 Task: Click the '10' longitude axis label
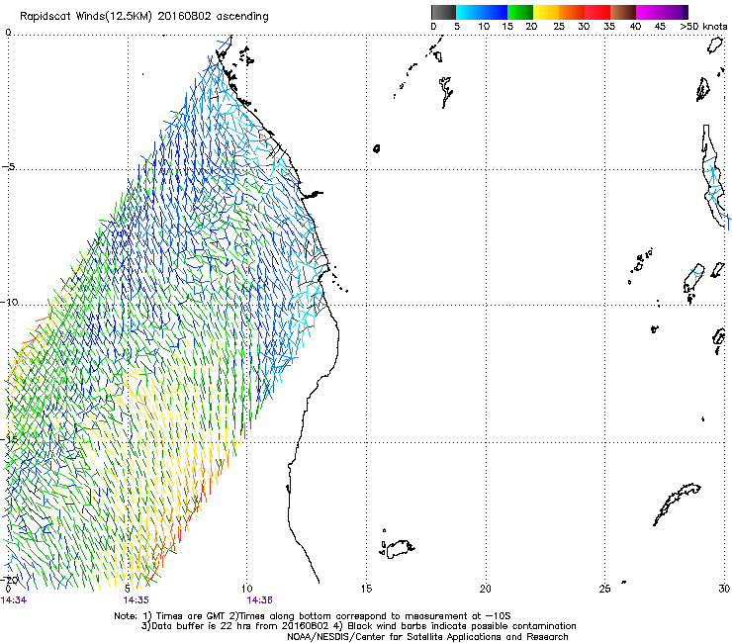point(246,589)
